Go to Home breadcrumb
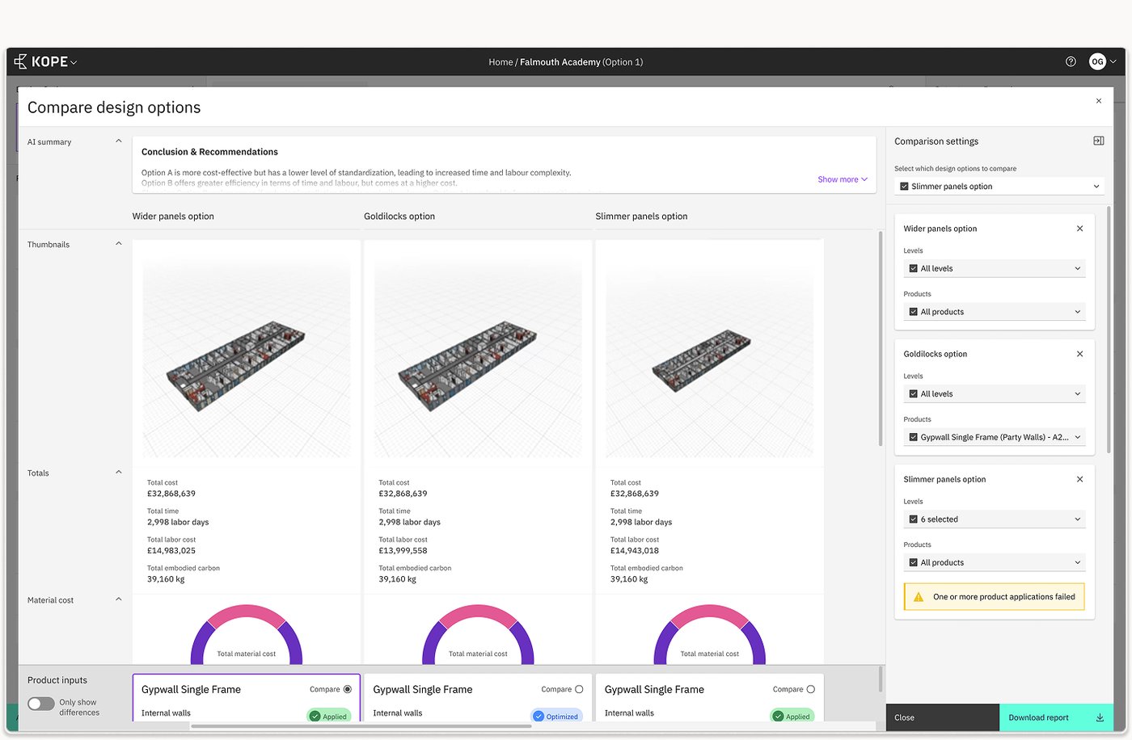 [x=501, y=62]
